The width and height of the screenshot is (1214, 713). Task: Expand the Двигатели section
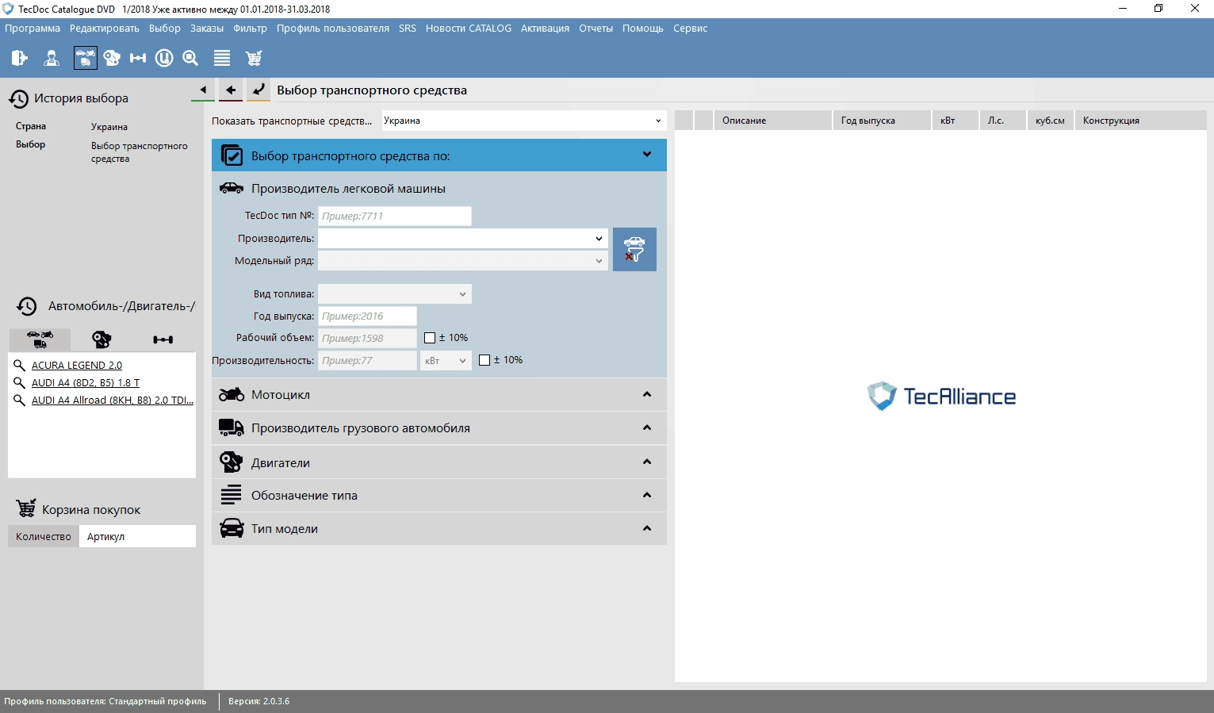coord(647,462)
